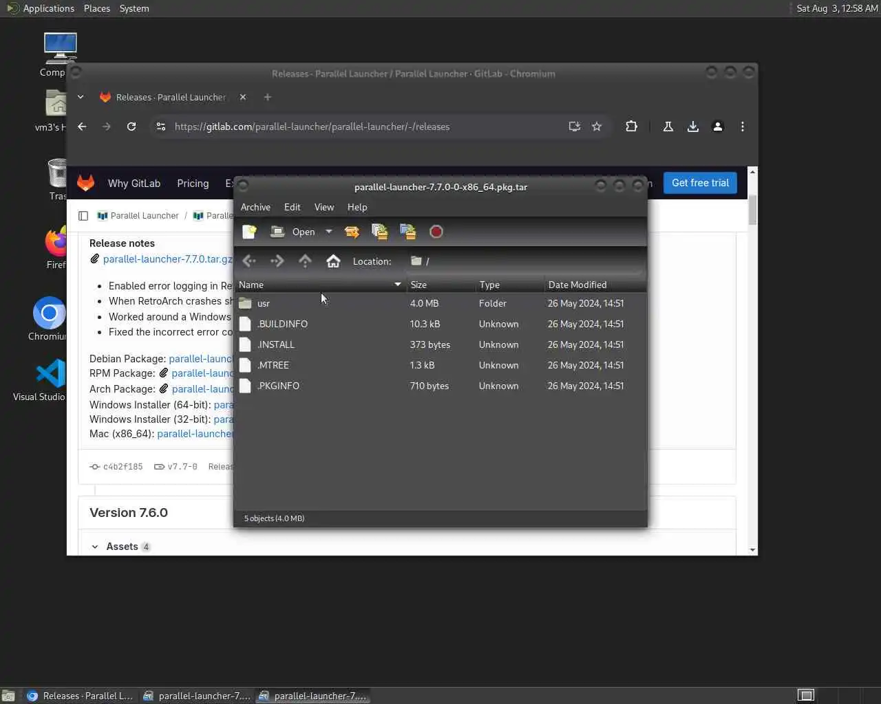The height and width of the screenshot is (704, 881).
Task: Sort by the Name column header
Action: [320, 285]
